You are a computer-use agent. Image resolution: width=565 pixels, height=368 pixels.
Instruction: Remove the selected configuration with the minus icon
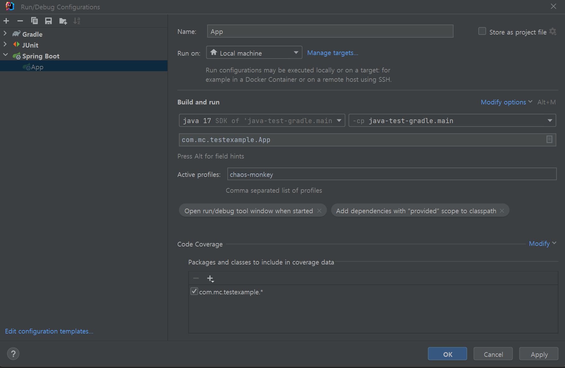[x=20, y=21]
